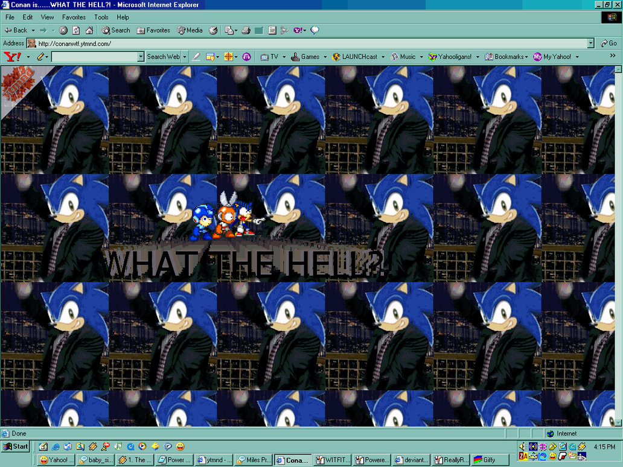Open the Tools menu
This screenshot has height=467, width=623.
click(101, 17)
